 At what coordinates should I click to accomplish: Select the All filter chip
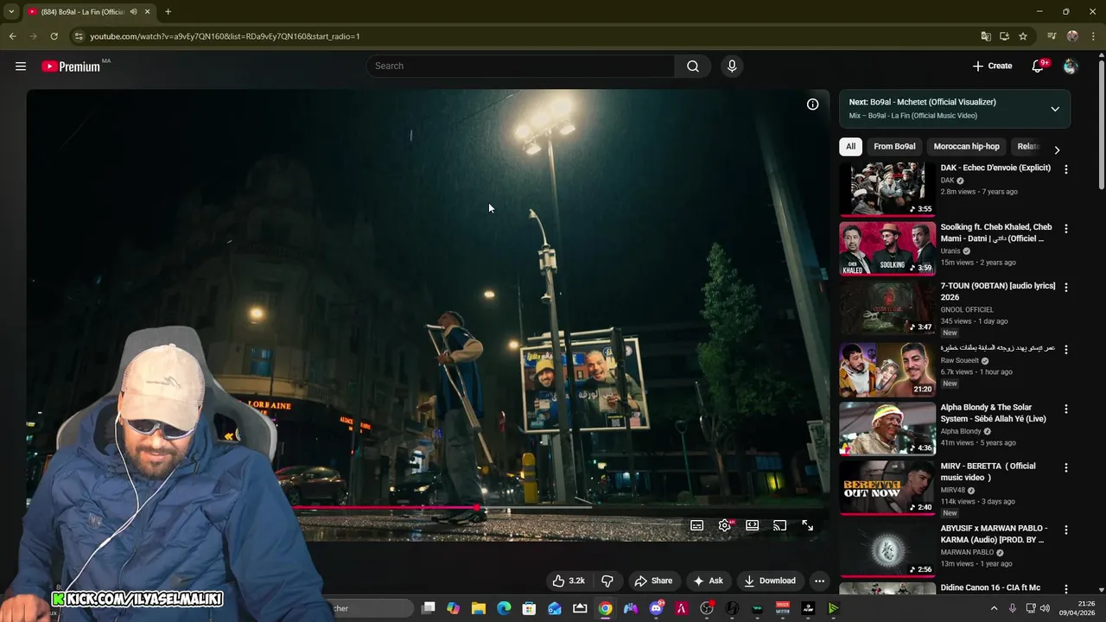850,146
